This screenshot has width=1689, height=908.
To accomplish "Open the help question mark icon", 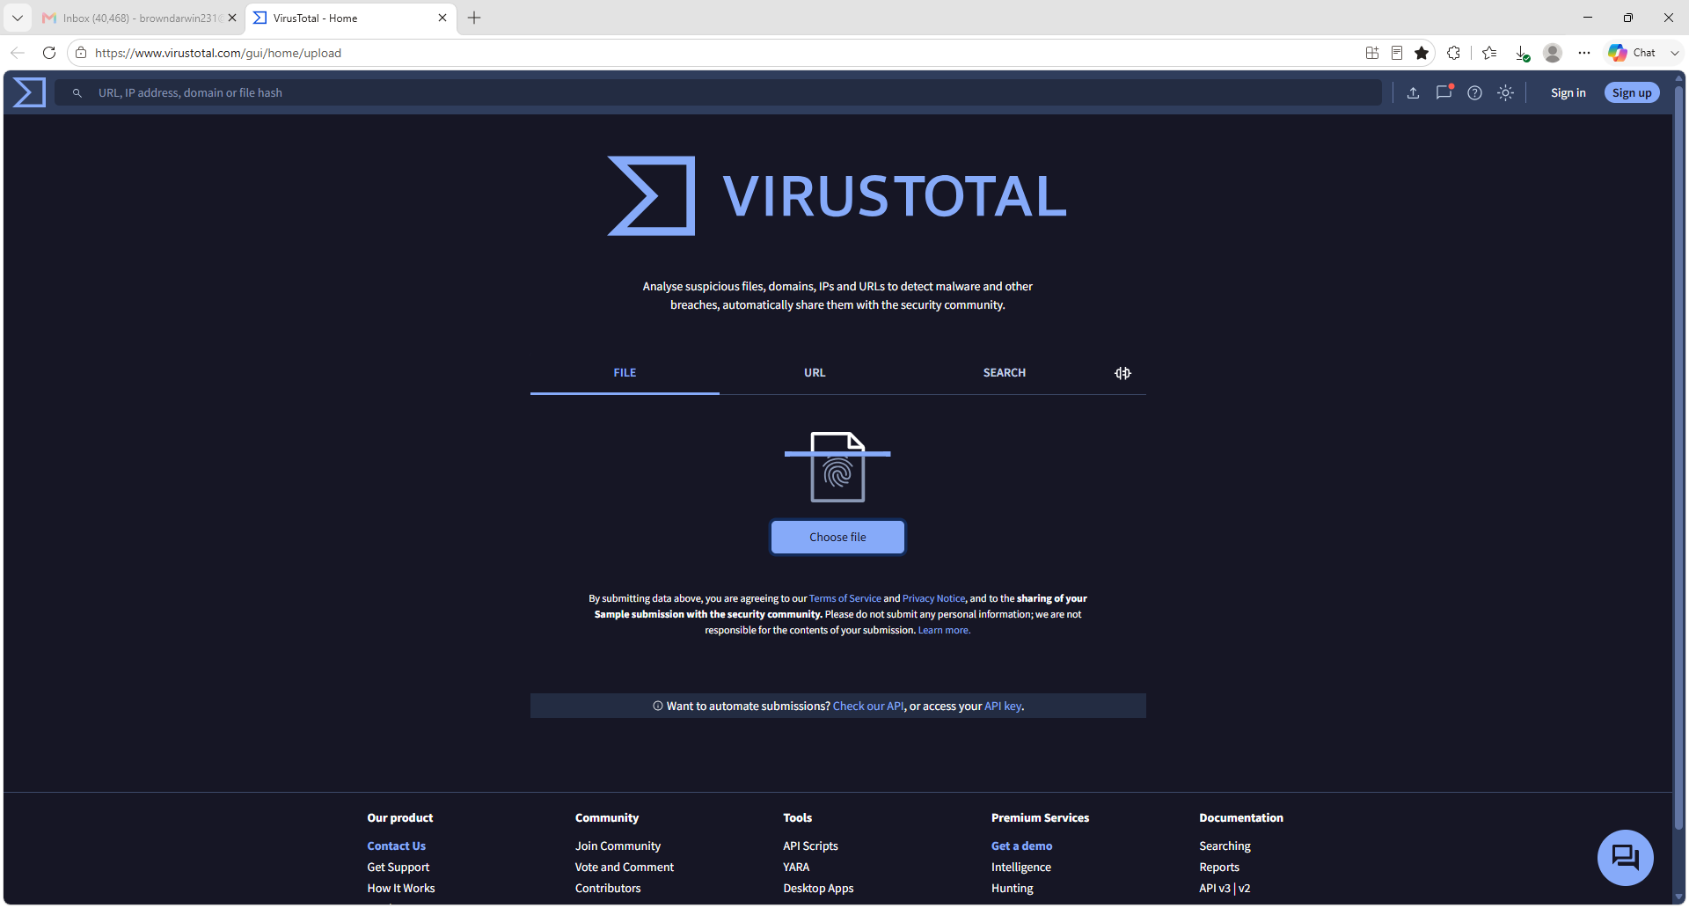I will point(1474,92).
